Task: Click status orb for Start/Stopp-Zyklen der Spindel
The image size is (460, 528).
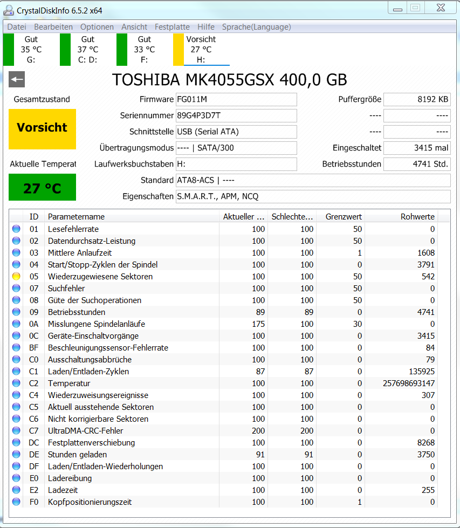Action: tap(16, 265)
